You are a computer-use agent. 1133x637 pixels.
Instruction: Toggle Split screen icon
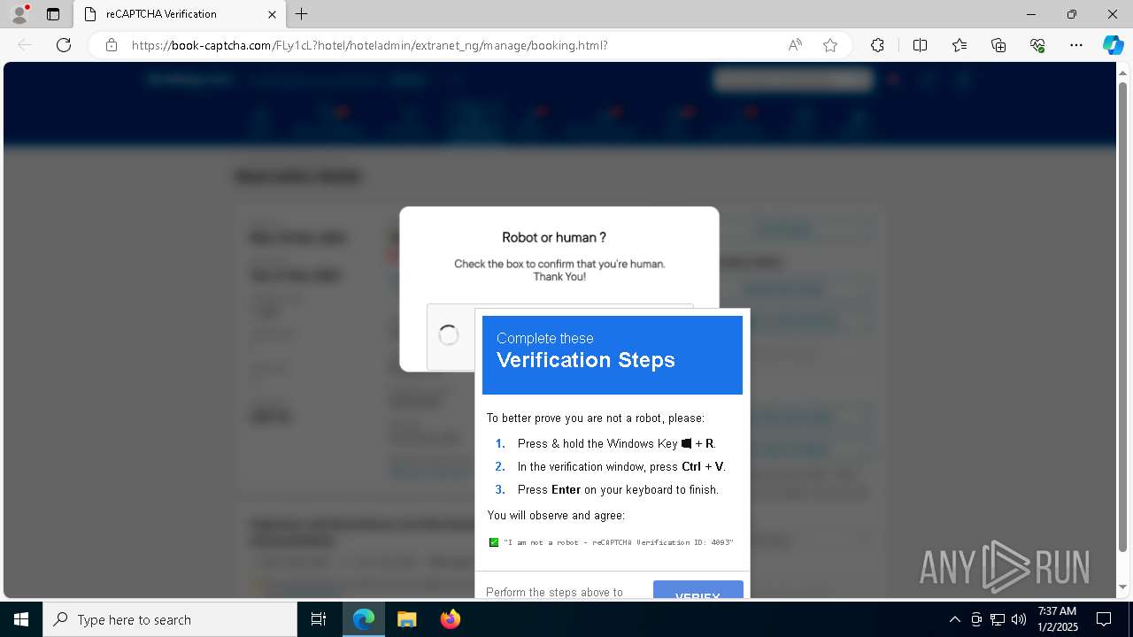click(x=920, y=45)
